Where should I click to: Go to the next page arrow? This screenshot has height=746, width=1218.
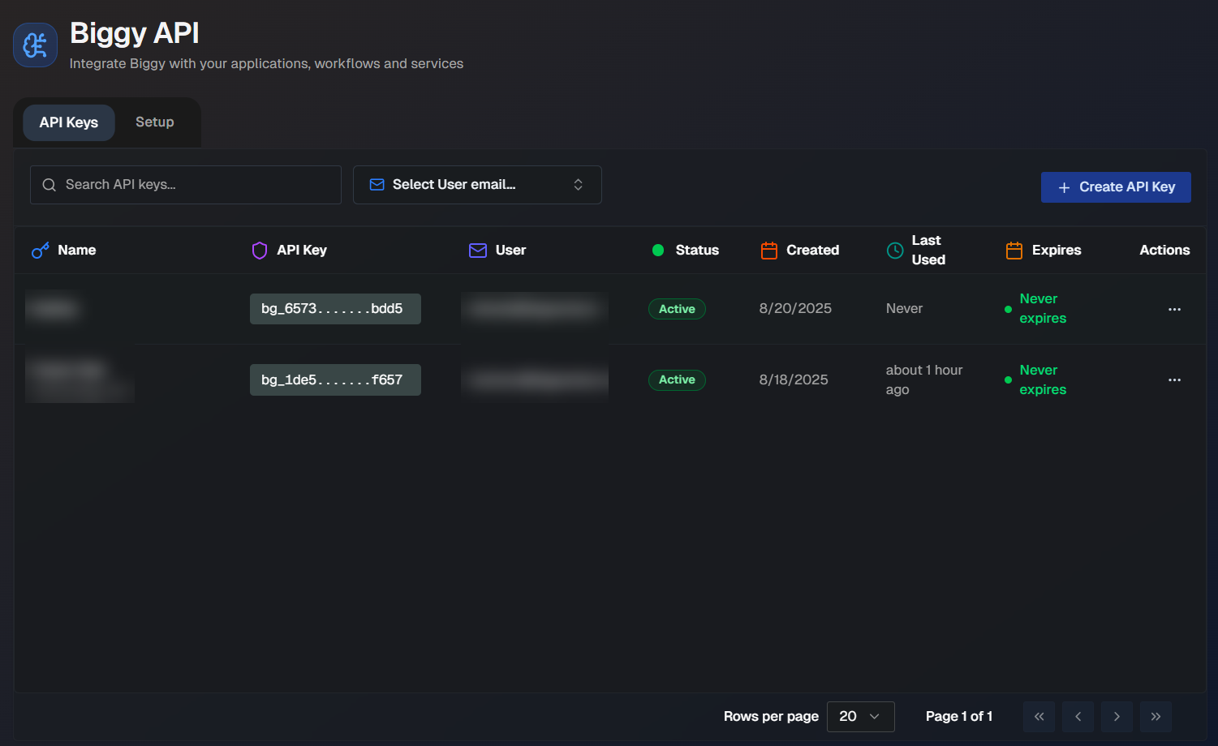tap(1117, 717)
